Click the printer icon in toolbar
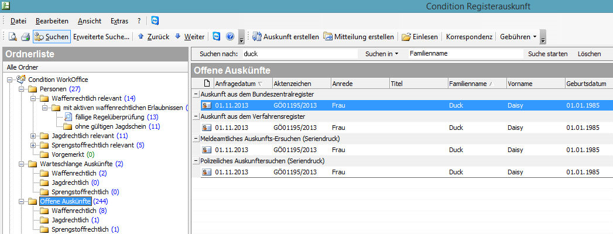Viewport: 613px width, 234px height. [25, 37]
